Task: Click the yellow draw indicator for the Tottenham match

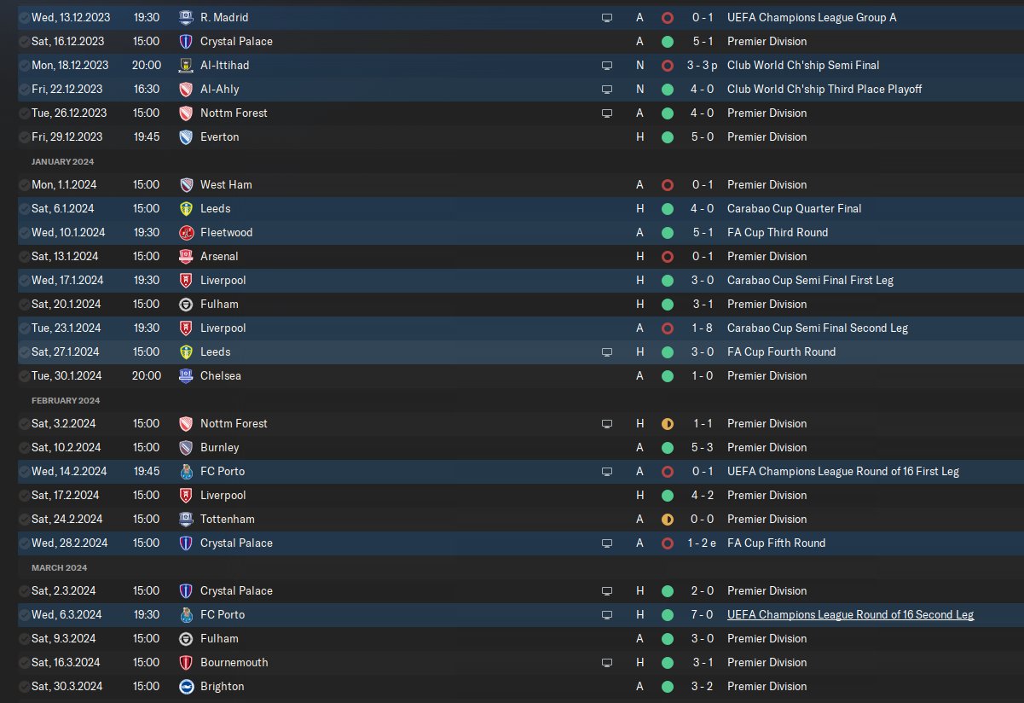Action: [668, 519]
